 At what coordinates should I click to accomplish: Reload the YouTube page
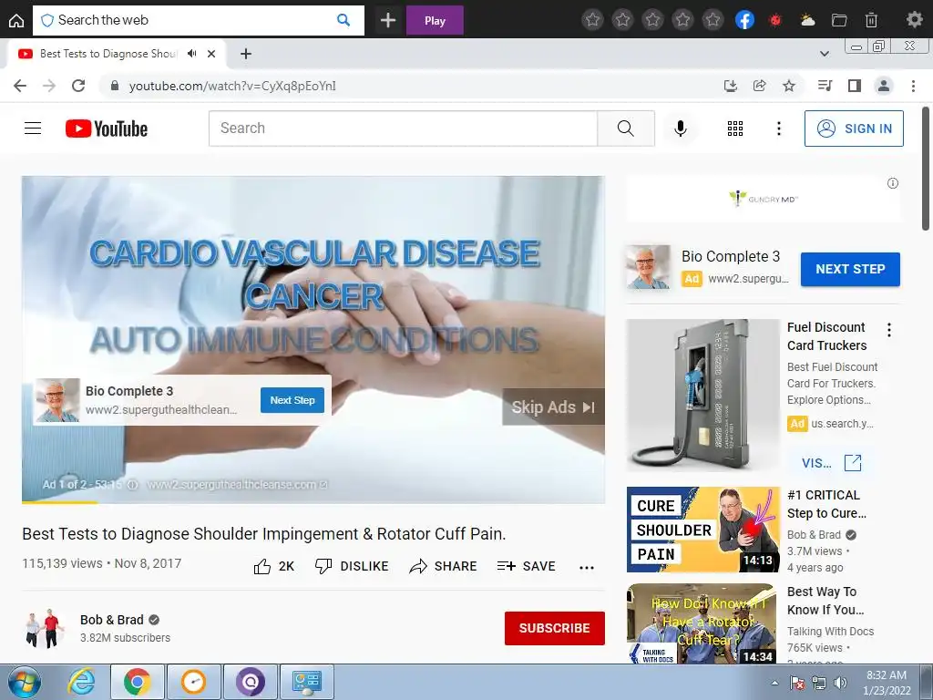(x=78, y=86)
